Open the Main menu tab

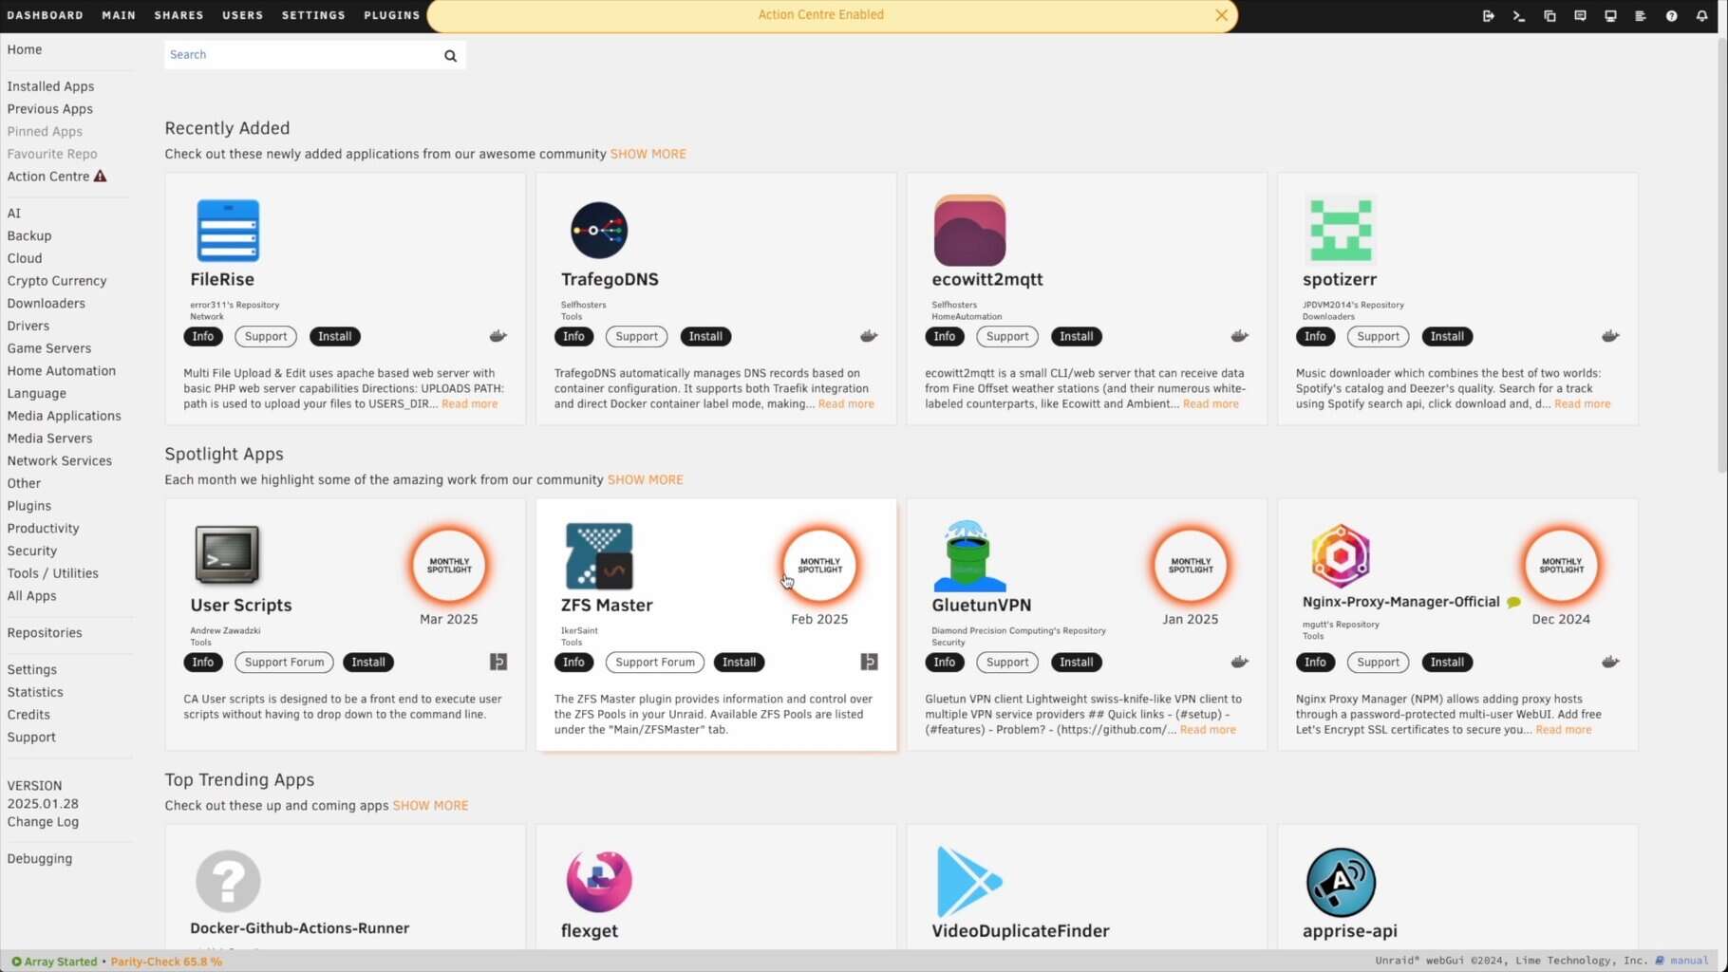tap(119, 15)
